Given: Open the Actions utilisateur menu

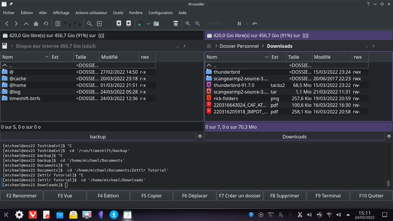Looking at the screenshot, I should [91, 13].
